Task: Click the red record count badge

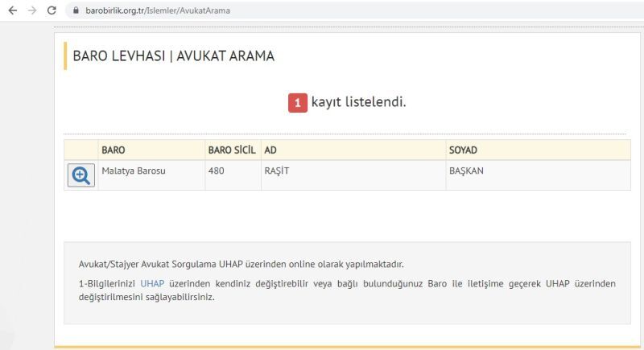Action: point(297,102)
